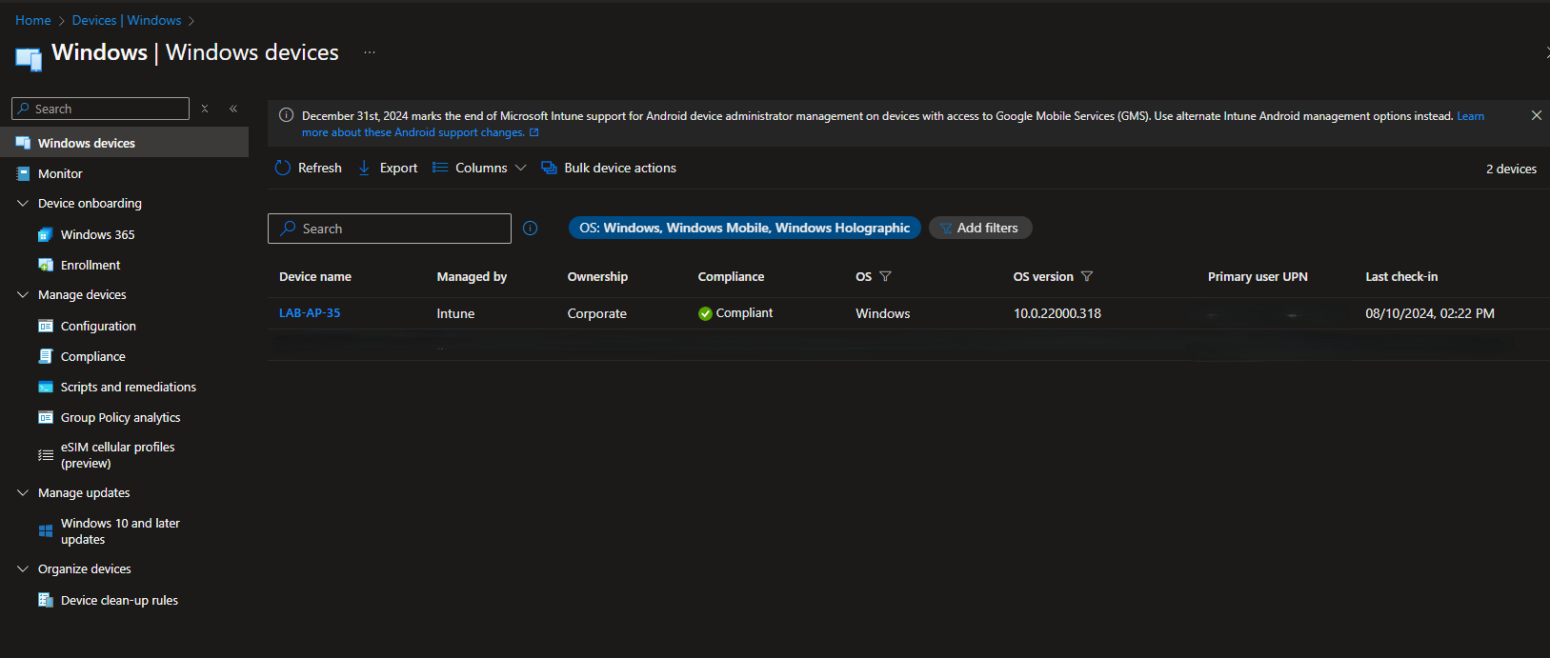
Task: Click the Windows devices sidebar icon
Action: click(23, 143)
